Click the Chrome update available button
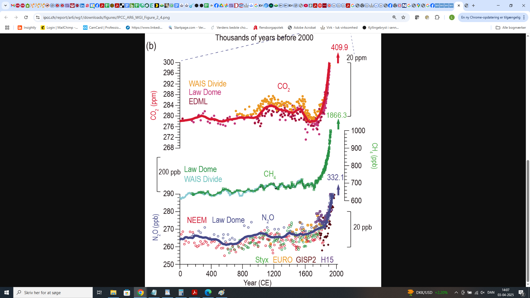 [x=491, y=17]
